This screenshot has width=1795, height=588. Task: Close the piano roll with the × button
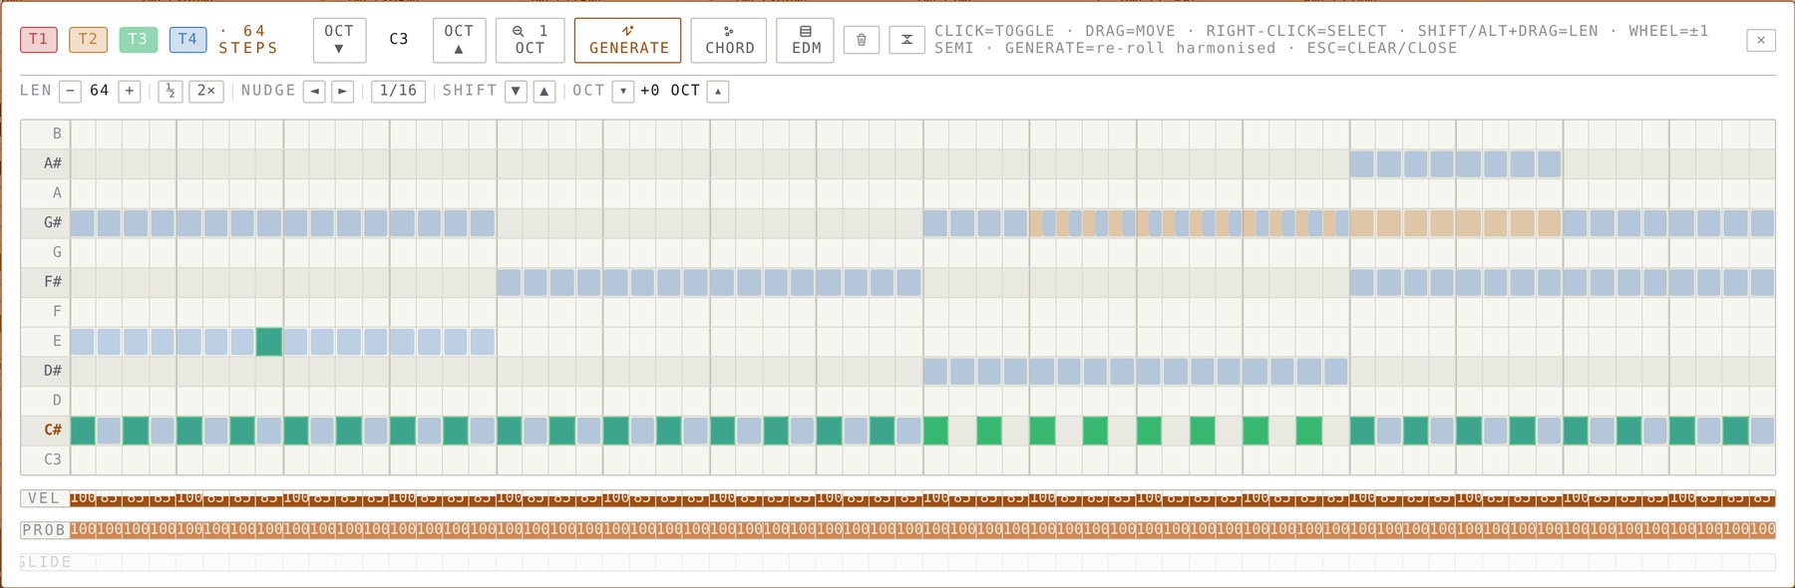click(x=1761, y=40)
